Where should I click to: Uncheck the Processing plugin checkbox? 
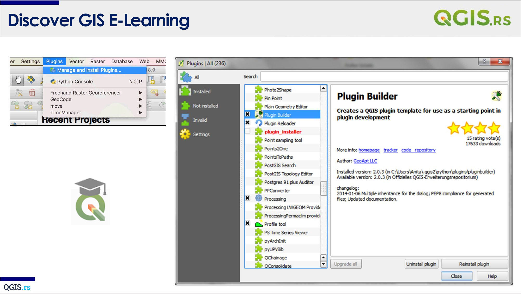coord(247,198)
